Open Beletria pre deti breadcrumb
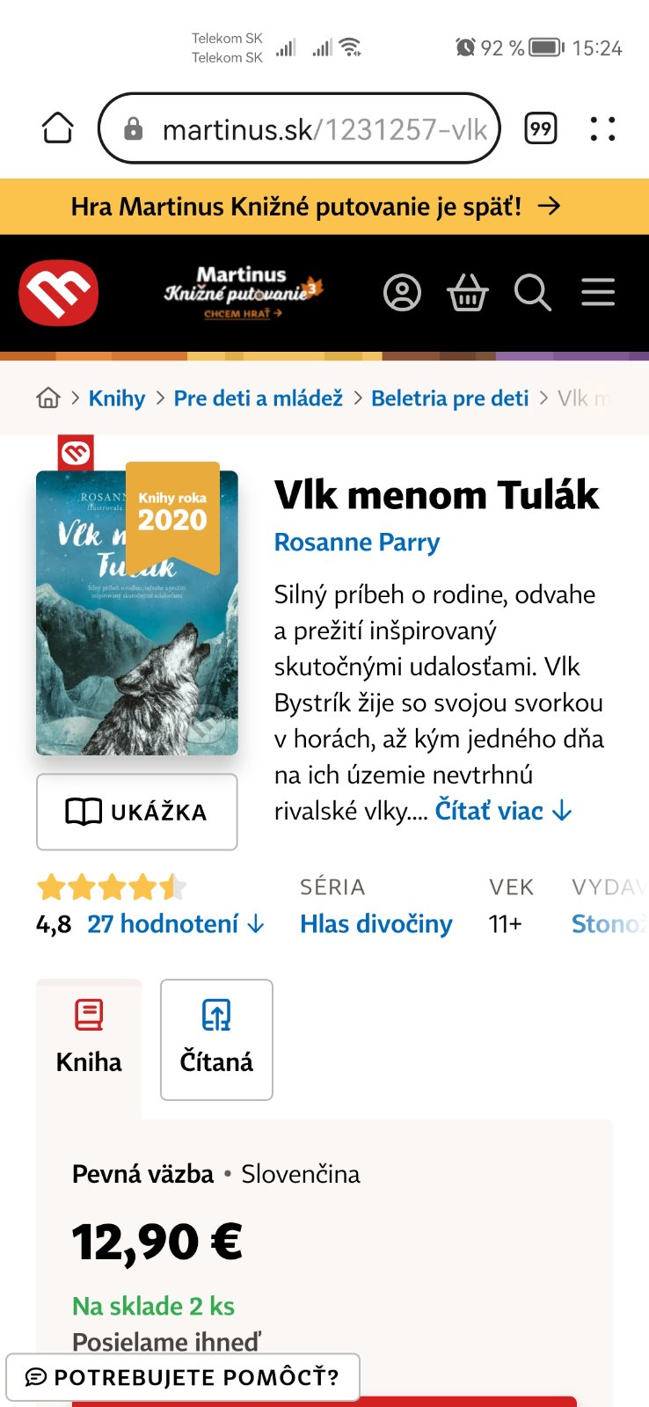Viewport: 649px width, 1407px height. (x=450, y=398)
